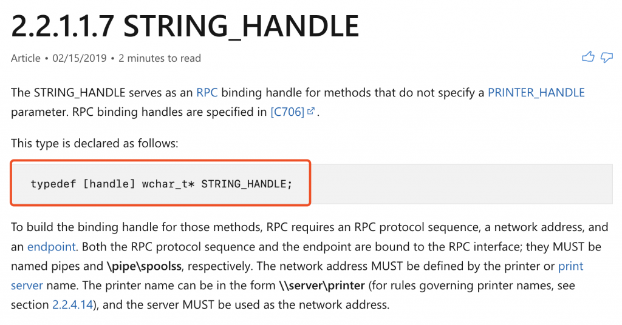Click the endpoint link
Image resolution: width=622 pixels, height=325 pixels.
[x=52, y=247]
